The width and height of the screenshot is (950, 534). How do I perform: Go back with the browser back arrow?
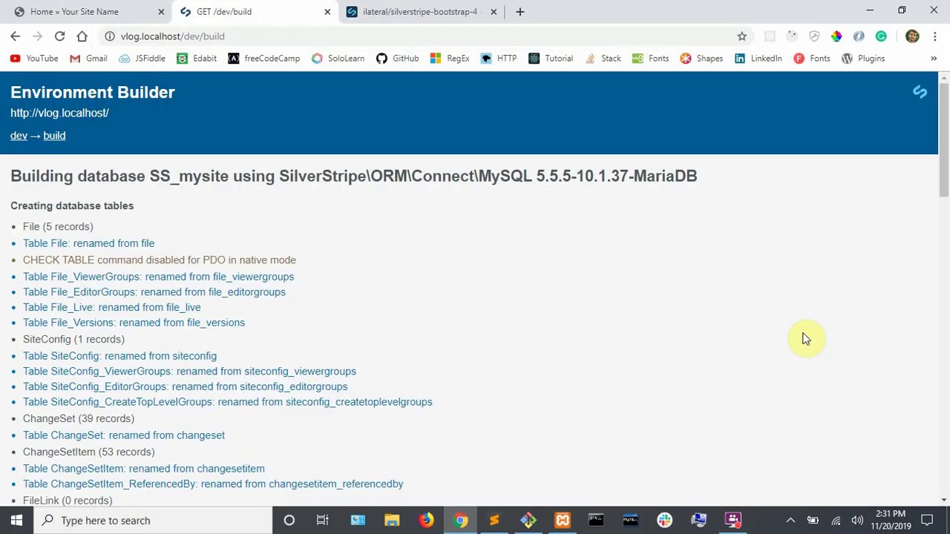point(15,36)
